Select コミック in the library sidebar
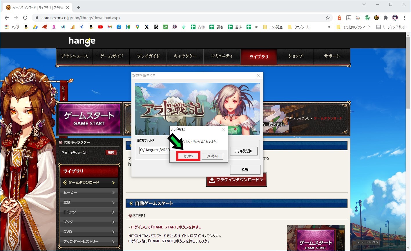 pyautogui.click(x=89, y=212)
